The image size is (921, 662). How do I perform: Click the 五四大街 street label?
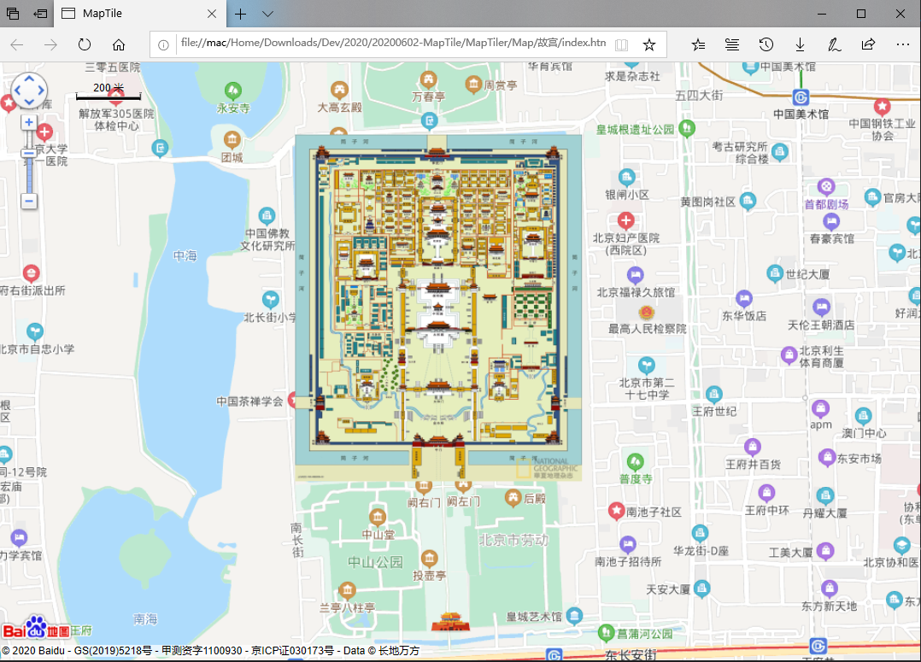[x=699, y=95]
